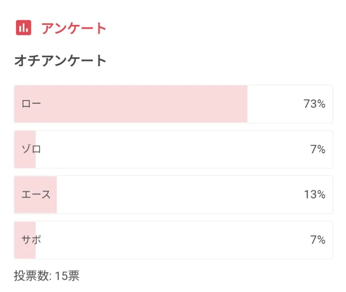The height and width of the screenshot is (292, 346).
Task: Click the 13% result figure
Action: point(314,195)
